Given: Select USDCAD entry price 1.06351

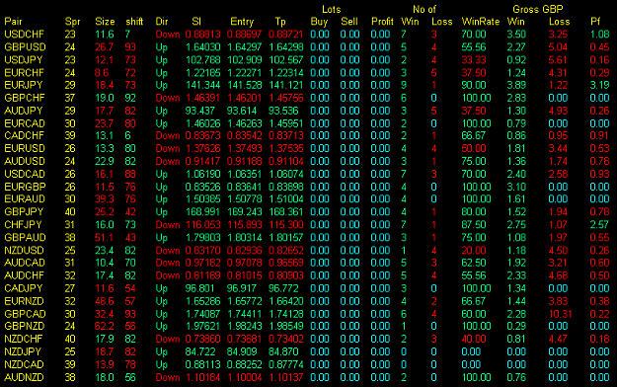Looking at the screenshot, I should [x=245, y=174].
